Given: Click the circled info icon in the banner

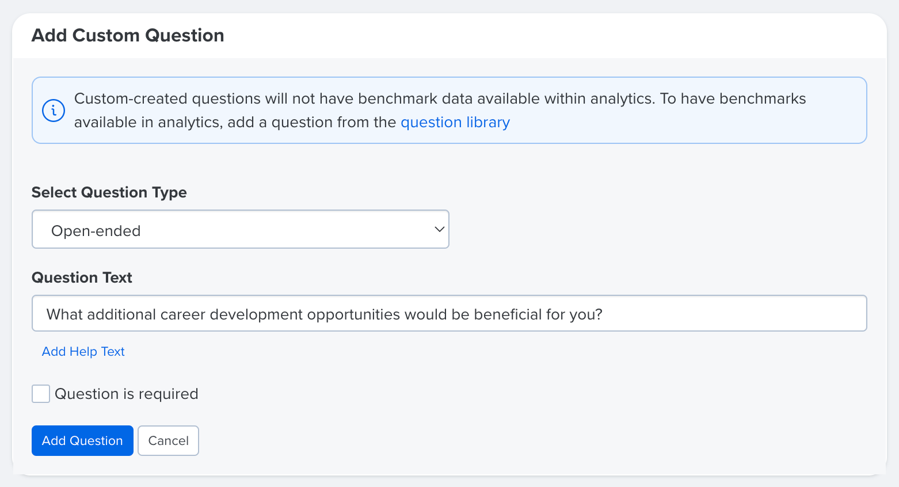Looking at the screenshot, I should click(x=53, y=110).
